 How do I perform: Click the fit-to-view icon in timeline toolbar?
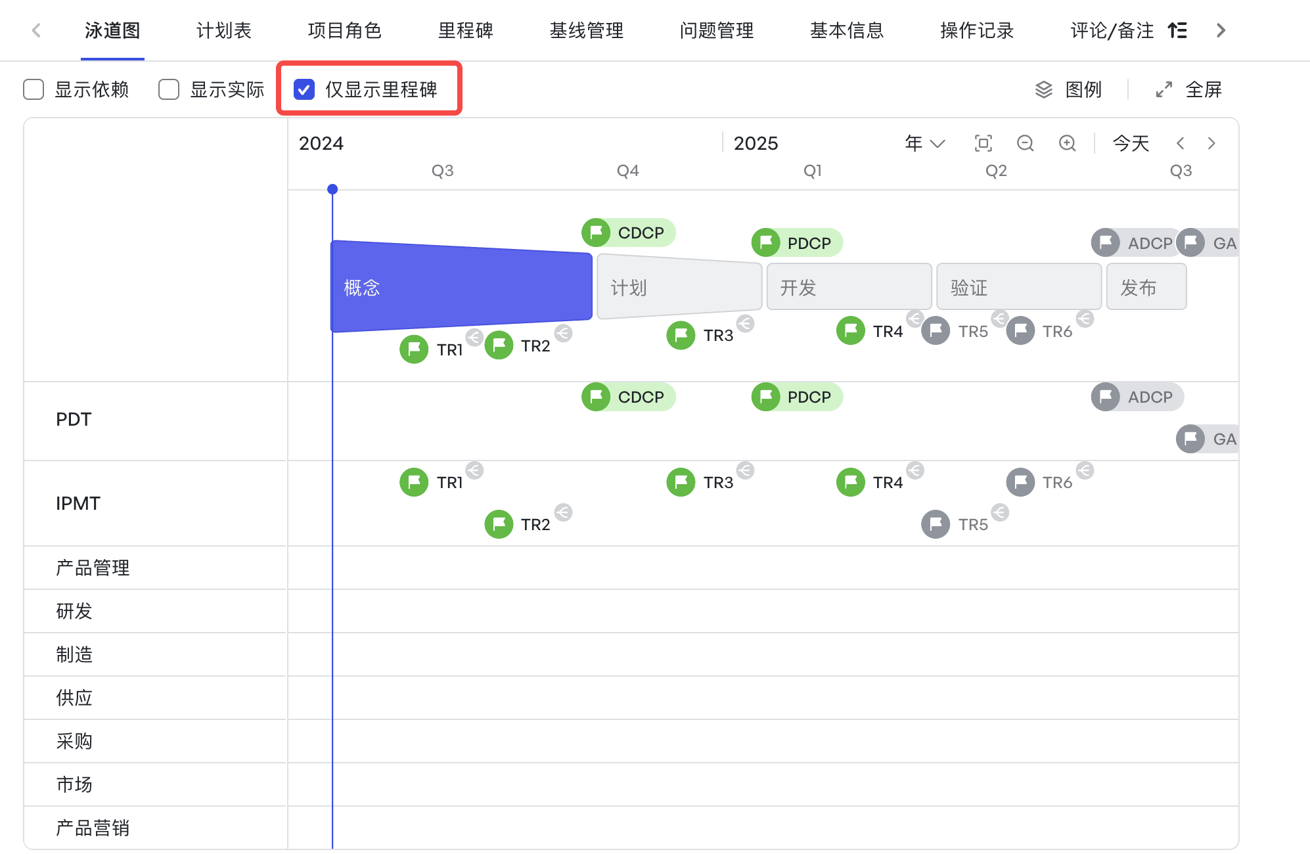pos(983,143)
